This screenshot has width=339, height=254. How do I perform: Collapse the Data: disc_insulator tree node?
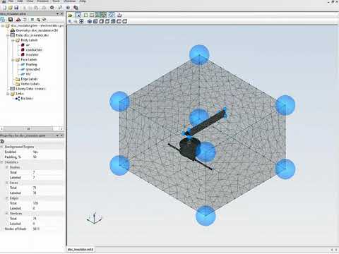tap(8, 35)
